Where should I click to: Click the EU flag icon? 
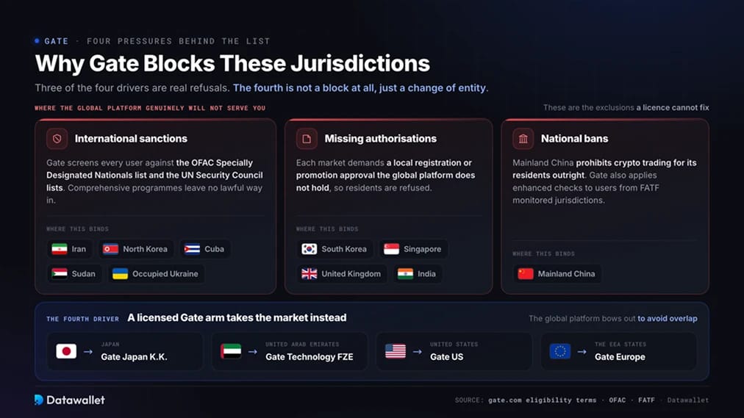560,351
